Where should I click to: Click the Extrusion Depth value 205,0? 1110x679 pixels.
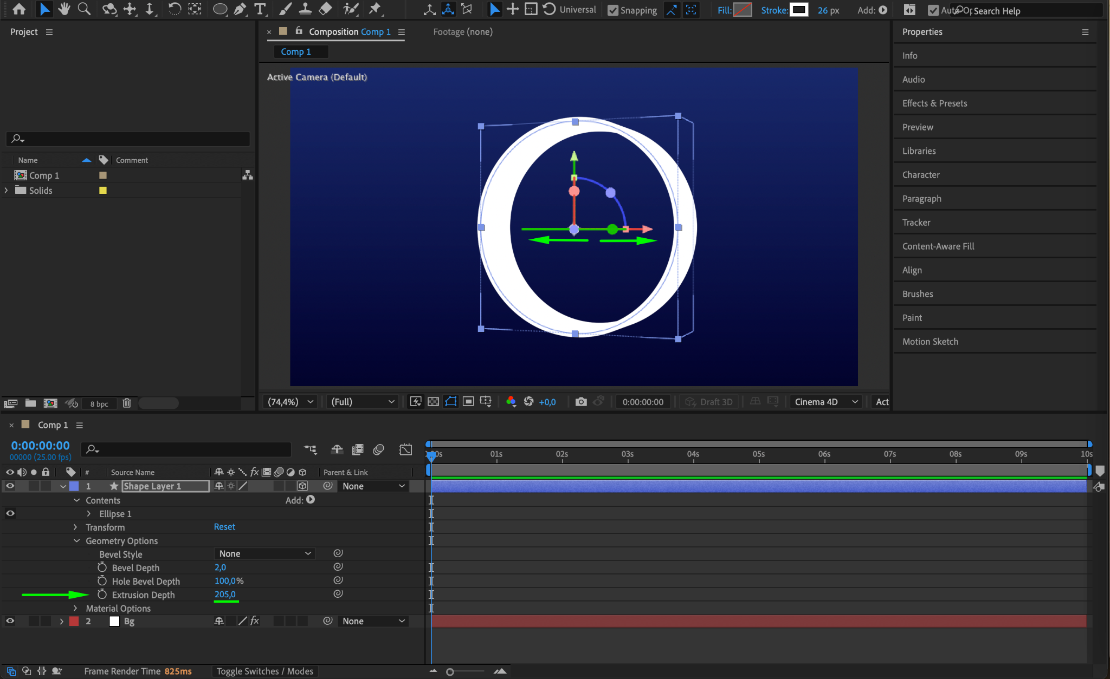[x=225, y=595]
